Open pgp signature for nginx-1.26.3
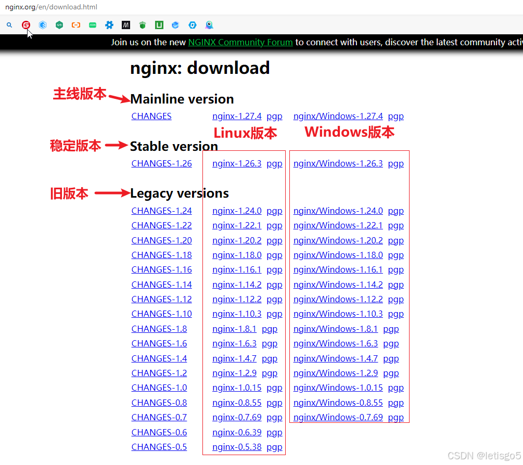The image size is (523, 465). [274, 164]
